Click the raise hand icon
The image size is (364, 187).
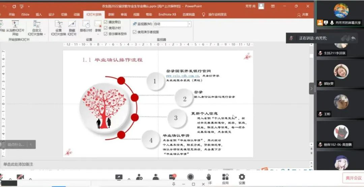(x=209, y=177)
